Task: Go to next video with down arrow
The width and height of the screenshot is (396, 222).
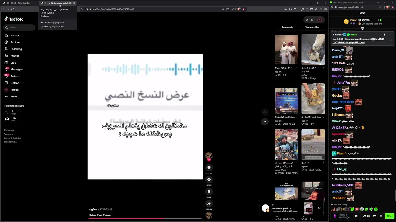Action: click(x=265, y=122)
